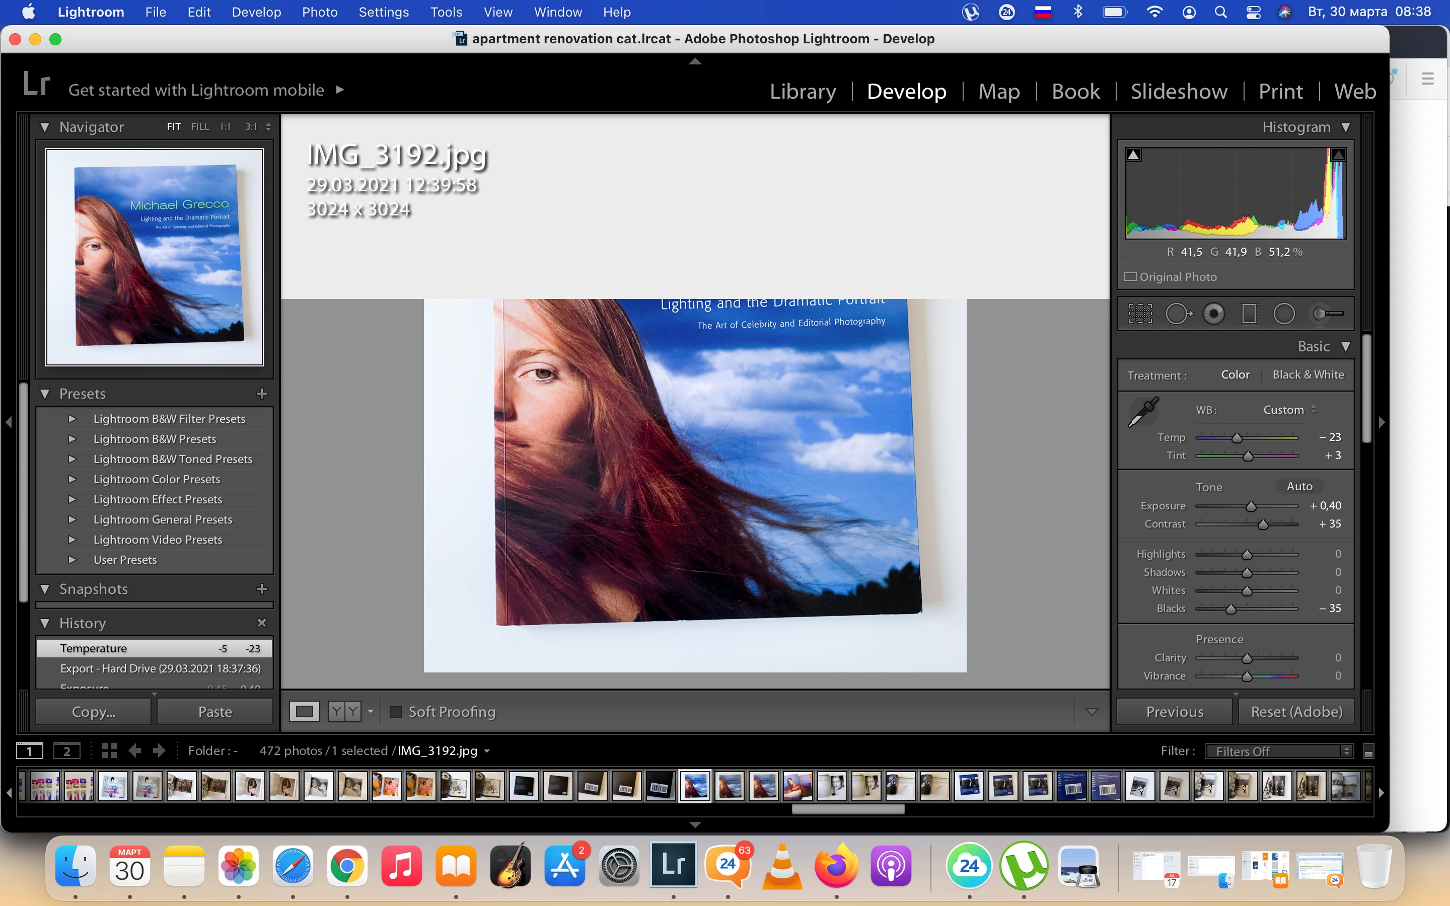Switch to the Library module
Screen dimensions: 1450x906
803,91
